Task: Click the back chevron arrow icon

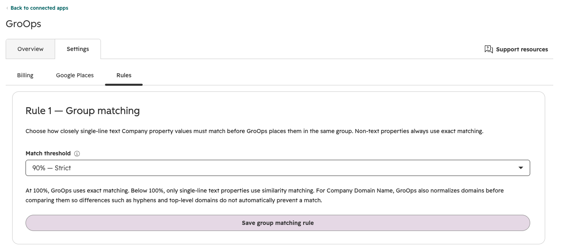Action: pos(7,8)
